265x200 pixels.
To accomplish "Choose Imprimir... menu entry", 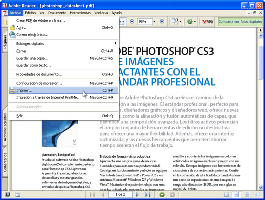I will [x=64, y=90].
